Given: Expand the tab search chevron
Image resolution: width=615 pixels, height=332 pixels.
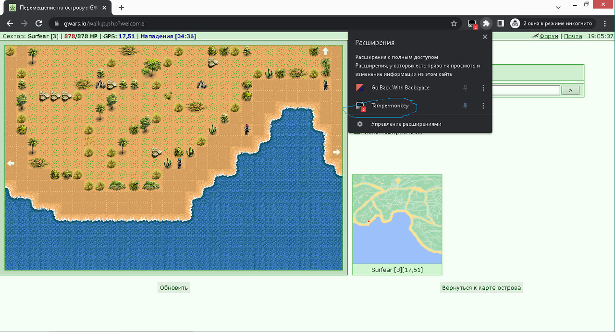Looking at the screenshot, I should click(x=558, y=8).
